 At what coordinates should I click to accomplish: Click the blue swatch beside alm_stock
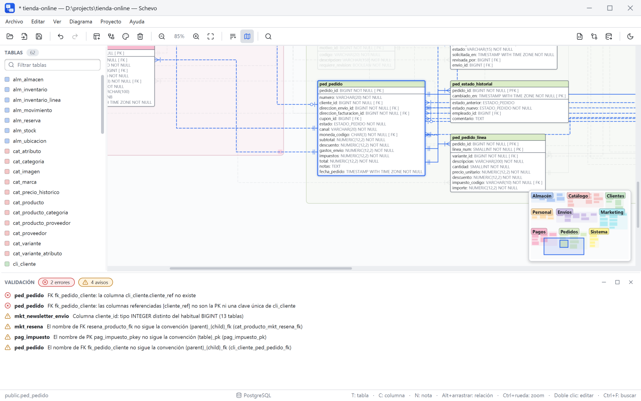click(7, 131)
